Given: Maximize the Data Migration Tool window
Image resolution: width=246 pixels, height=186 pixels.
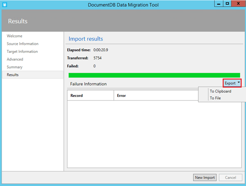Looking at the screenshot, I should (227, 3).
